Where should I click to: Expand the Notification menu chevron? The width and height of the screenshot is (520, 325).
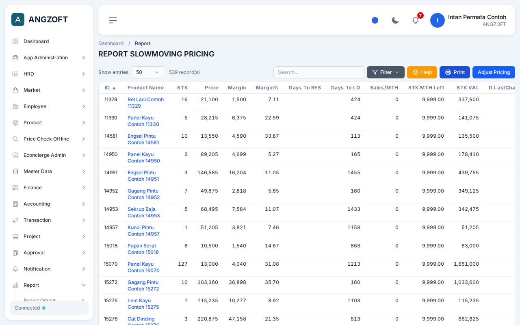(x=84, y=269)
